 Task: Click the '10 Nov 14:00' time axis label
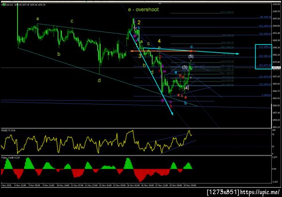pos(63,185)
